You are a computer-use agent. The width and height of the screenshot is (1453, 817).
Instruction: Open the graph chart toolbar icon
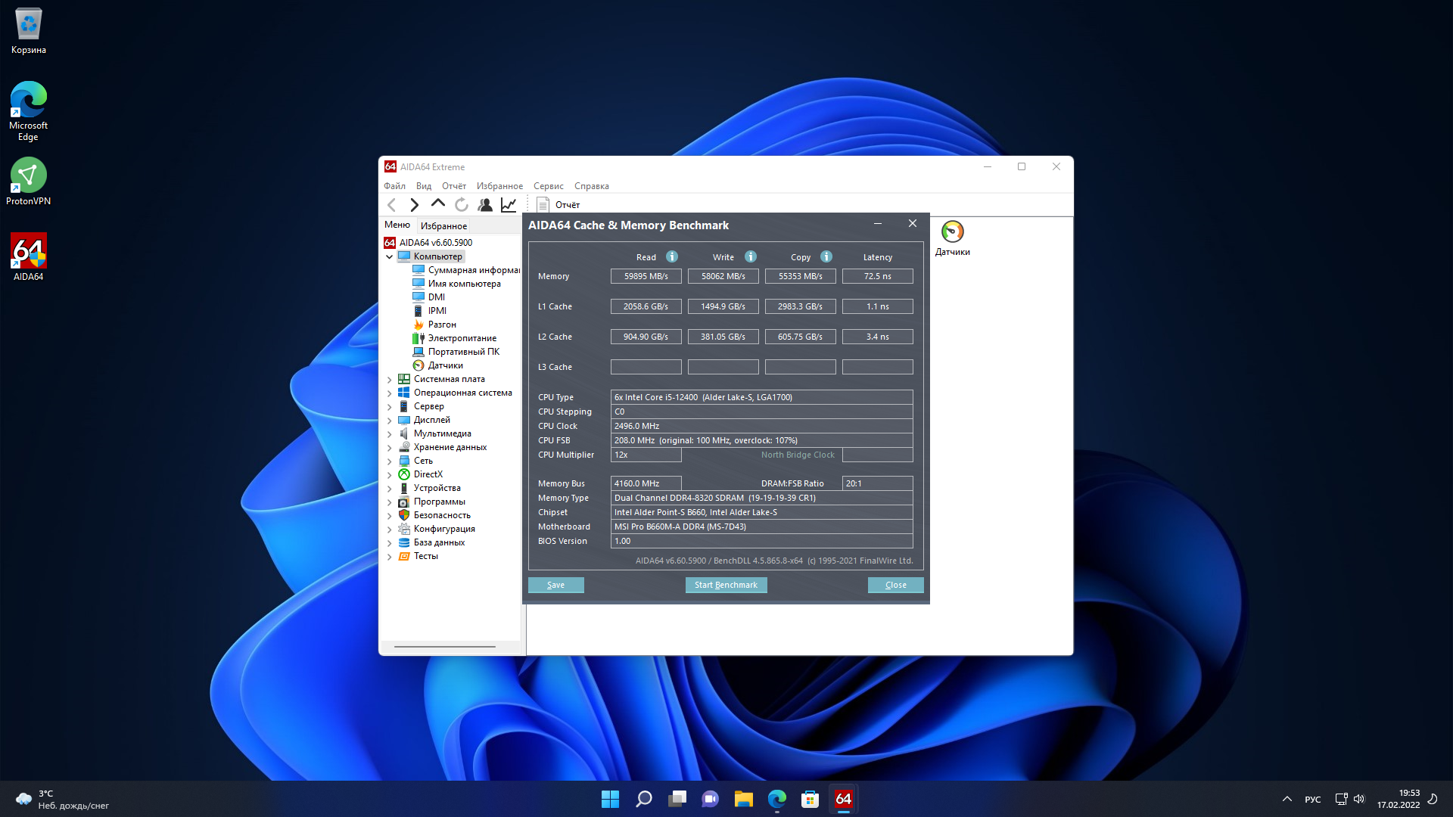pos(509,204)
